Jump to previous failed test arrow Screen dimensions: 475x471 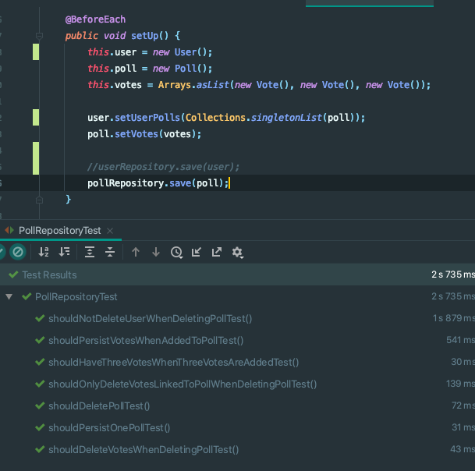[x=136, y=252]
